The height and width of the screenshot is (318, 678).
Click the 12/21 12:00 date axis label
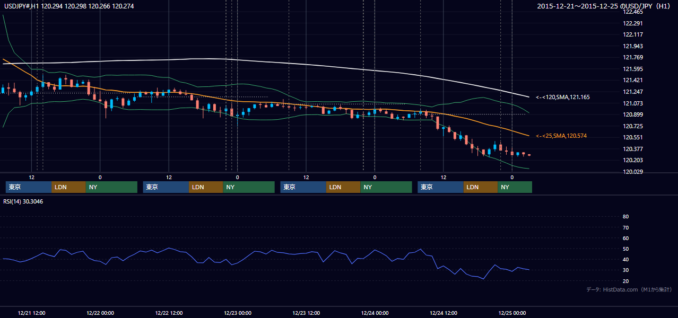[31, 313]
